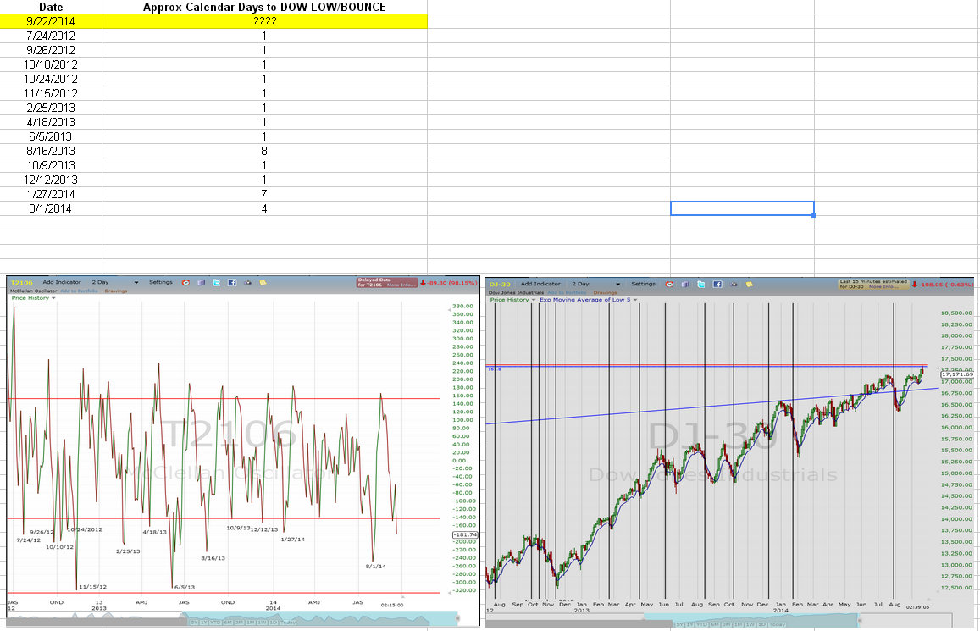Screen dimensions: 980x631
Task: Click the -181.74 current value label on T2106 axis
Action: [464, 534]
